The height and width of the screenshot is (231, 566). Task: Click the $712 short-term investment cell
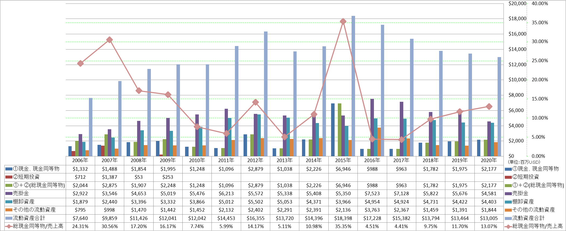click(80, 177)
